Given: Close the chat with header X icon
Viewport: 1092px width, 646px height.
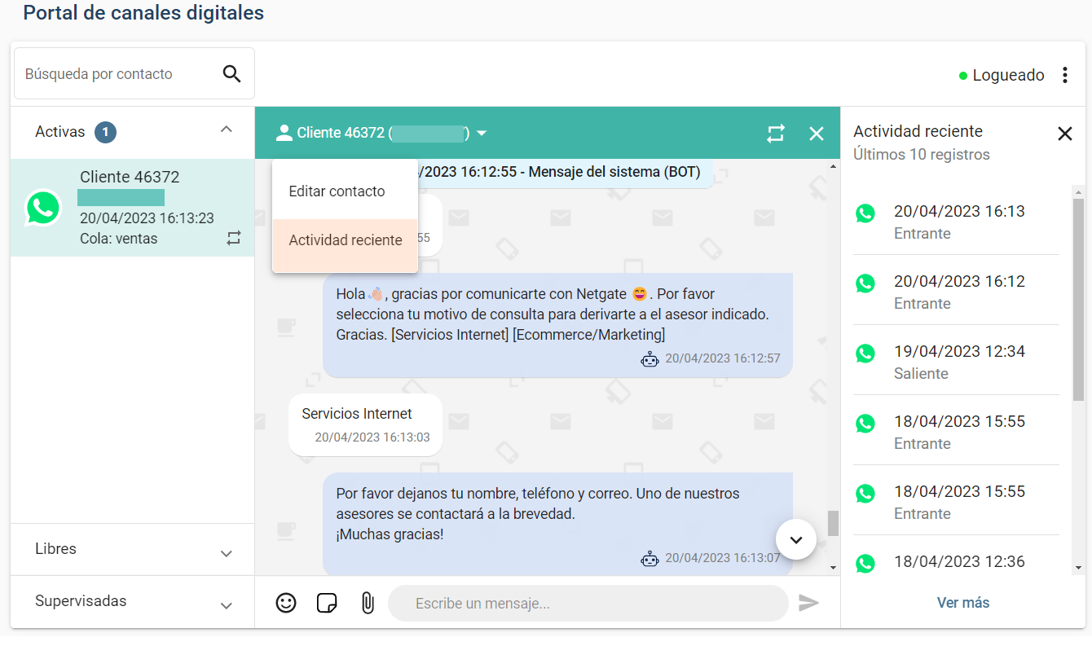Looking at the screenshot, I should pos(817,133).
